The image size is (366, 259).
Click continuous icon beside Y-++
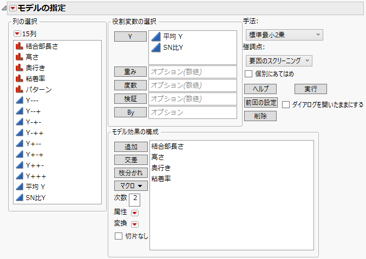pos(19,133)
